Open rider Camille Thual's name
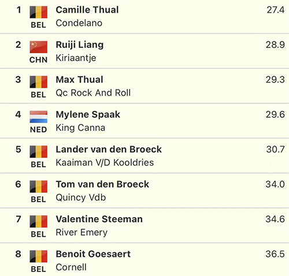 coord(87,10)
